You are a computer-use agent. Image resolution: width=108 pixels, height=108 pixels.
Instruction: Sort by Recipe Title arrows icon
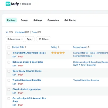coord(26,47)
